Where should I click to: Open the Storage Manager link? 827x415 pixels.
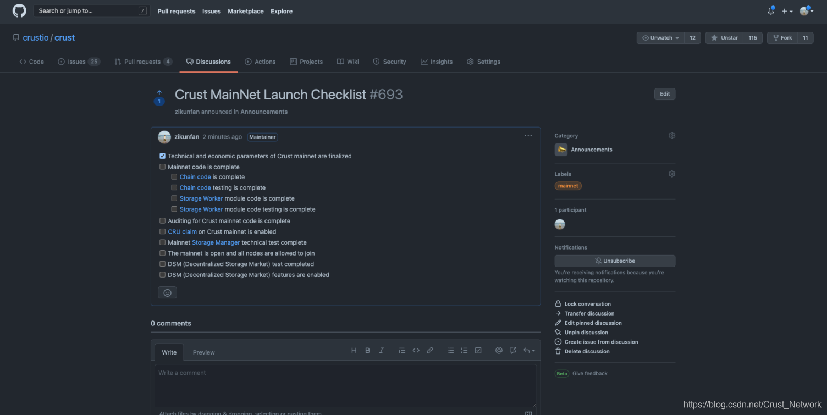tap(216, 242)
